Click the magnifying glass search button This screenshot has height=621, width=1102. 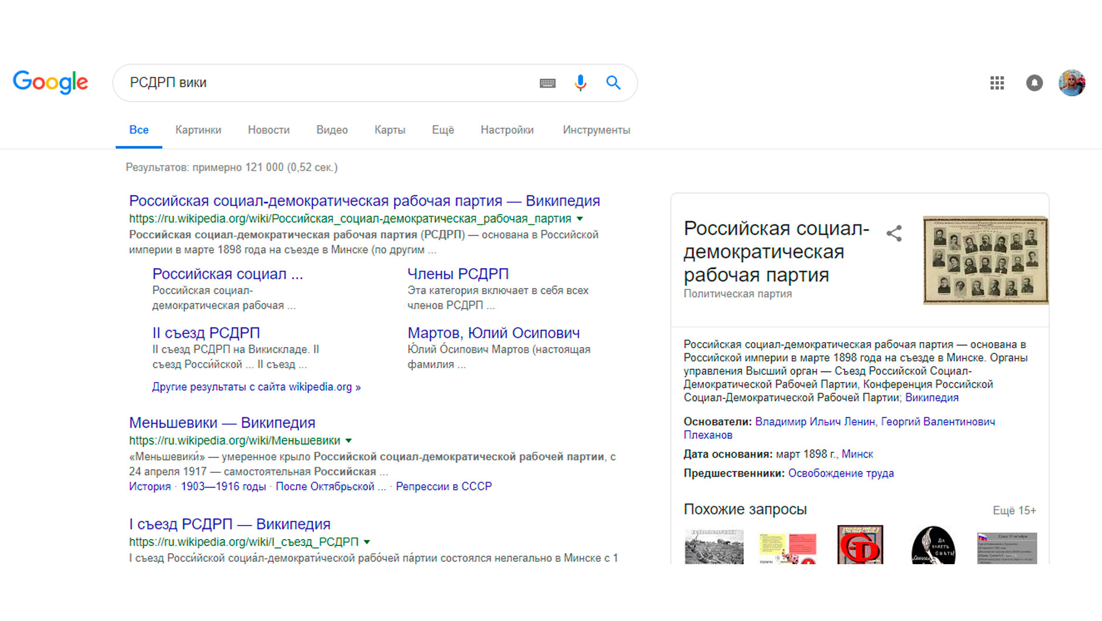613,83
